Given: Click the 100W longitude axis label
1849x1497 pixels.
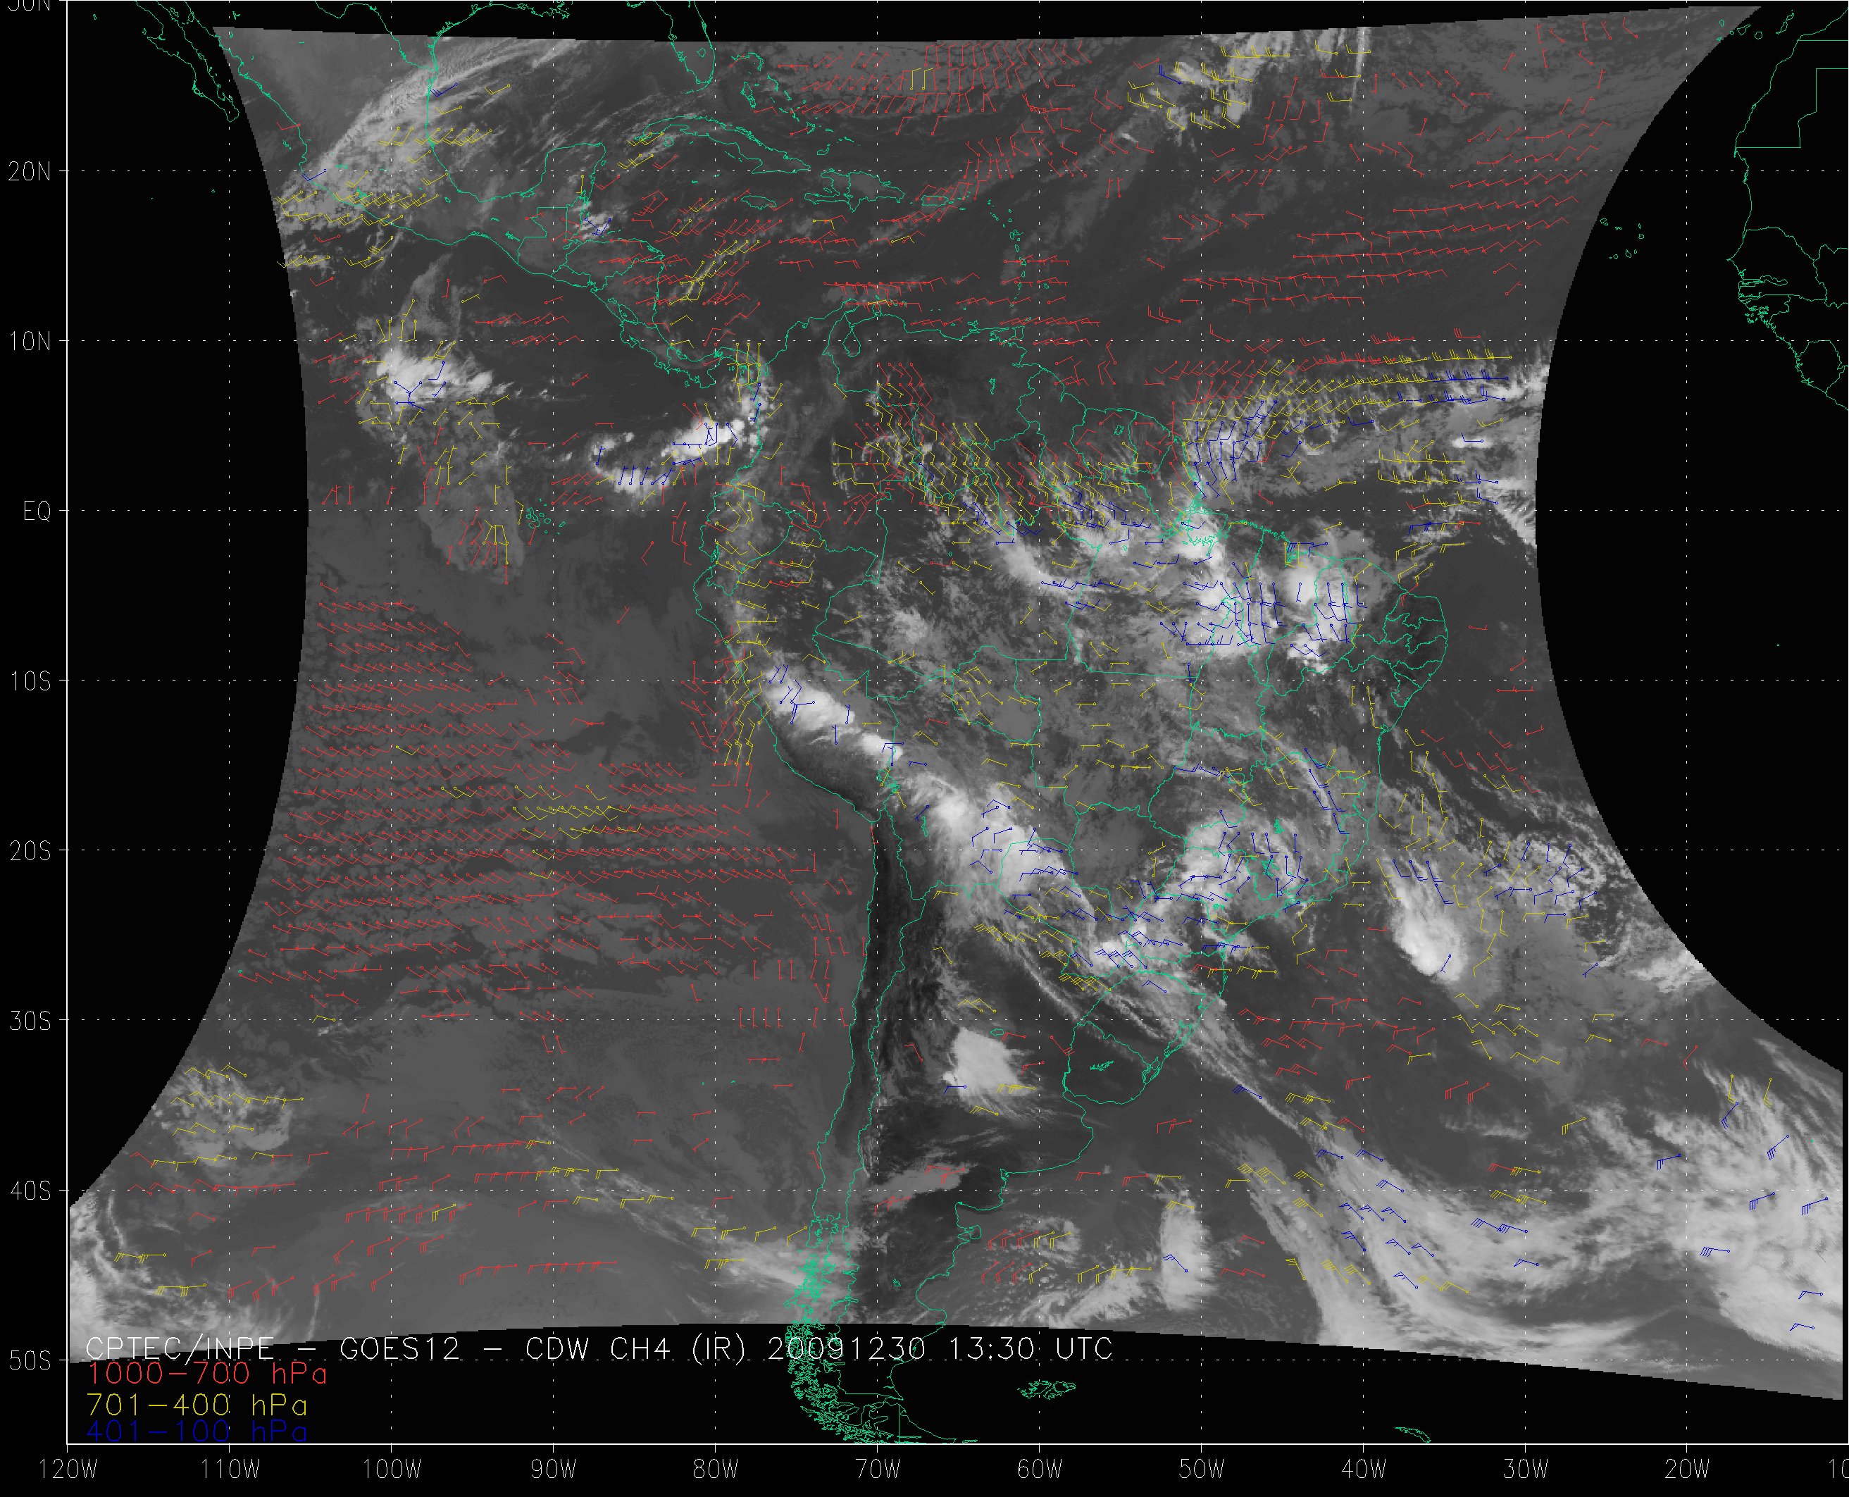Looking at the screenshot, I should pyautogui.click(x=392, y=1470).
